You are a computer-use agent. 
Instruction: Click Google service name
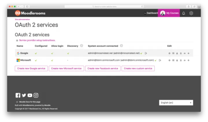(x=24, y=53)
